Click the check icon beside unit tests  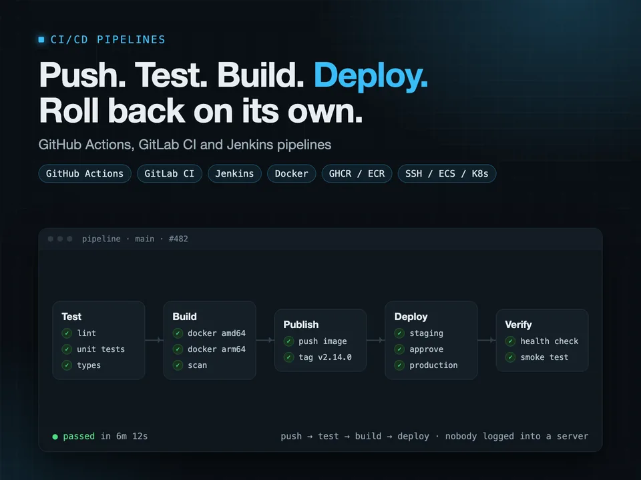[x=67, y=349]
